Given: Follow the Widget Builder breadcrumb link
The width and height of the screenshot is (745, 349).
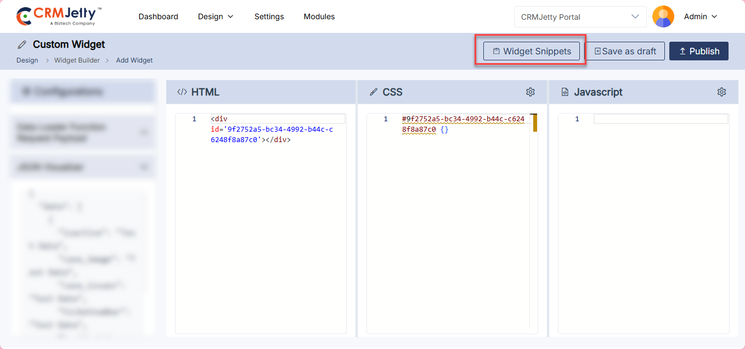Looking at the screenshot, I should click(77, 60).
